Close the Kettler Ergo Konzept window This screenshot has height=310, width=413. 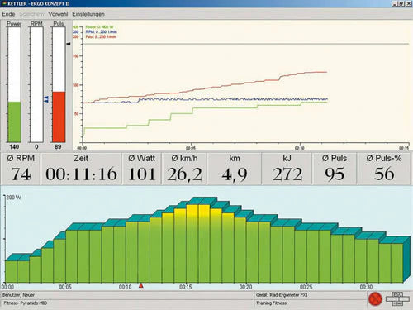point(409,3)
